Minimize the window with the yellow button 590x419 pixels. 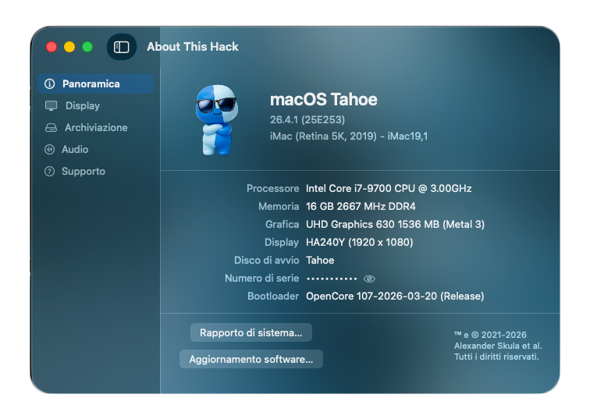pos(69,47)
